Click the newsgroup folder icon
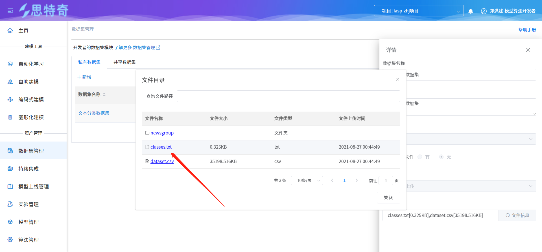Screen dimensions: 542x252 [147, 133]
